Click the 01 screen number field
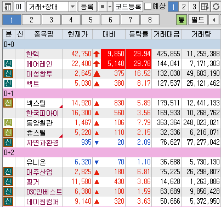 [x=19, y=7]
